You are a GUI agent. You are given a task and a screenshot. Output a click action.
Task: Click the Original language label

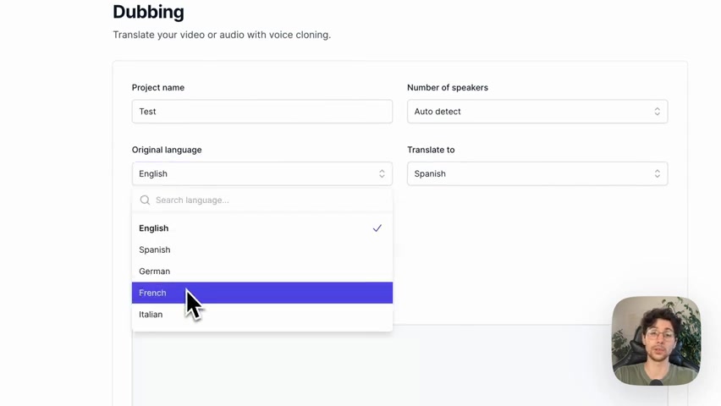point(167,150)
